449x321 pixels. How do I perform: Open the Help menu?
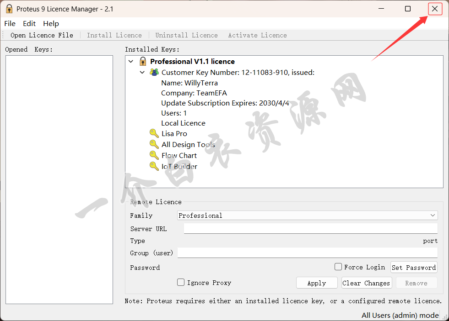coord(51,23)
